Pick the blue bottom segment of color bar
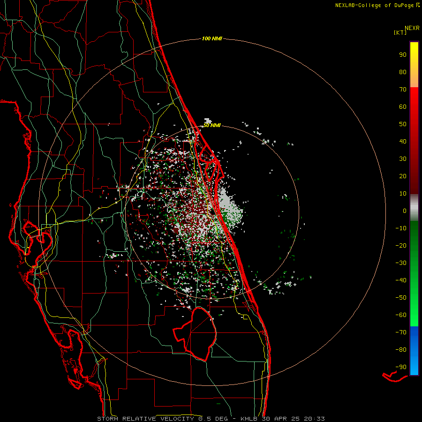This screenshot has width=422, height=422. coord(414,351)
